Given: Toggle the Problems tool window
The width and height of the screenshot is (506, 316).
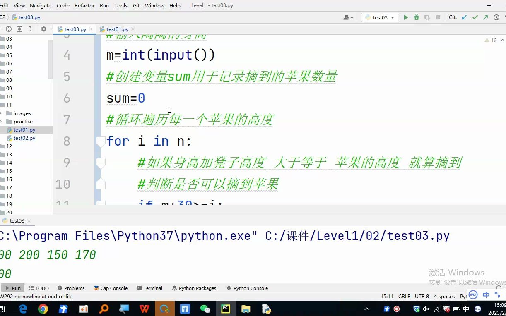Looking at the screenshot, I should [x=71, y=288].
